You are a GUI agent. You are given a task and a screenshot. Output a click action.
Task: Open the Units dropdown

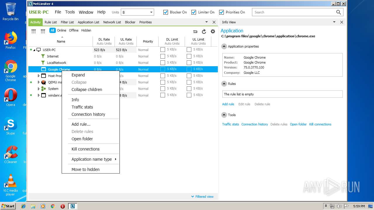tap(138, 12)
